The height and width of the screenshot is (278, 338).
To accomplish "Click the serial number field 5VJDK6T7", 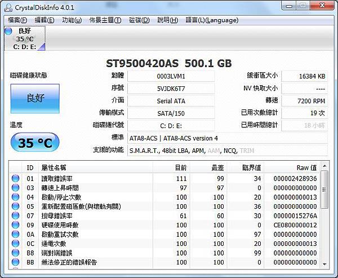I will click(171, 89).
